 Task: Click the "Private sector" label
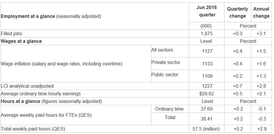pos(166,62)
